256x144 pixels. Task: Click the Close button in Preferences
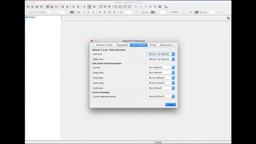point(171,105)
